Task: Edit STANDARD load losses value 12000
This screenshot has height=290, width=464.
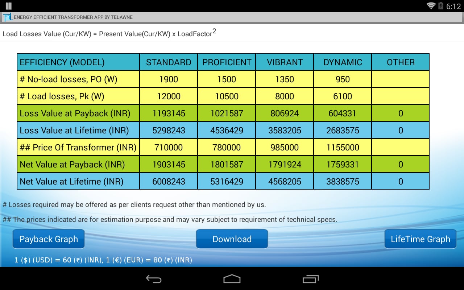Action: (x=169, y=96)
